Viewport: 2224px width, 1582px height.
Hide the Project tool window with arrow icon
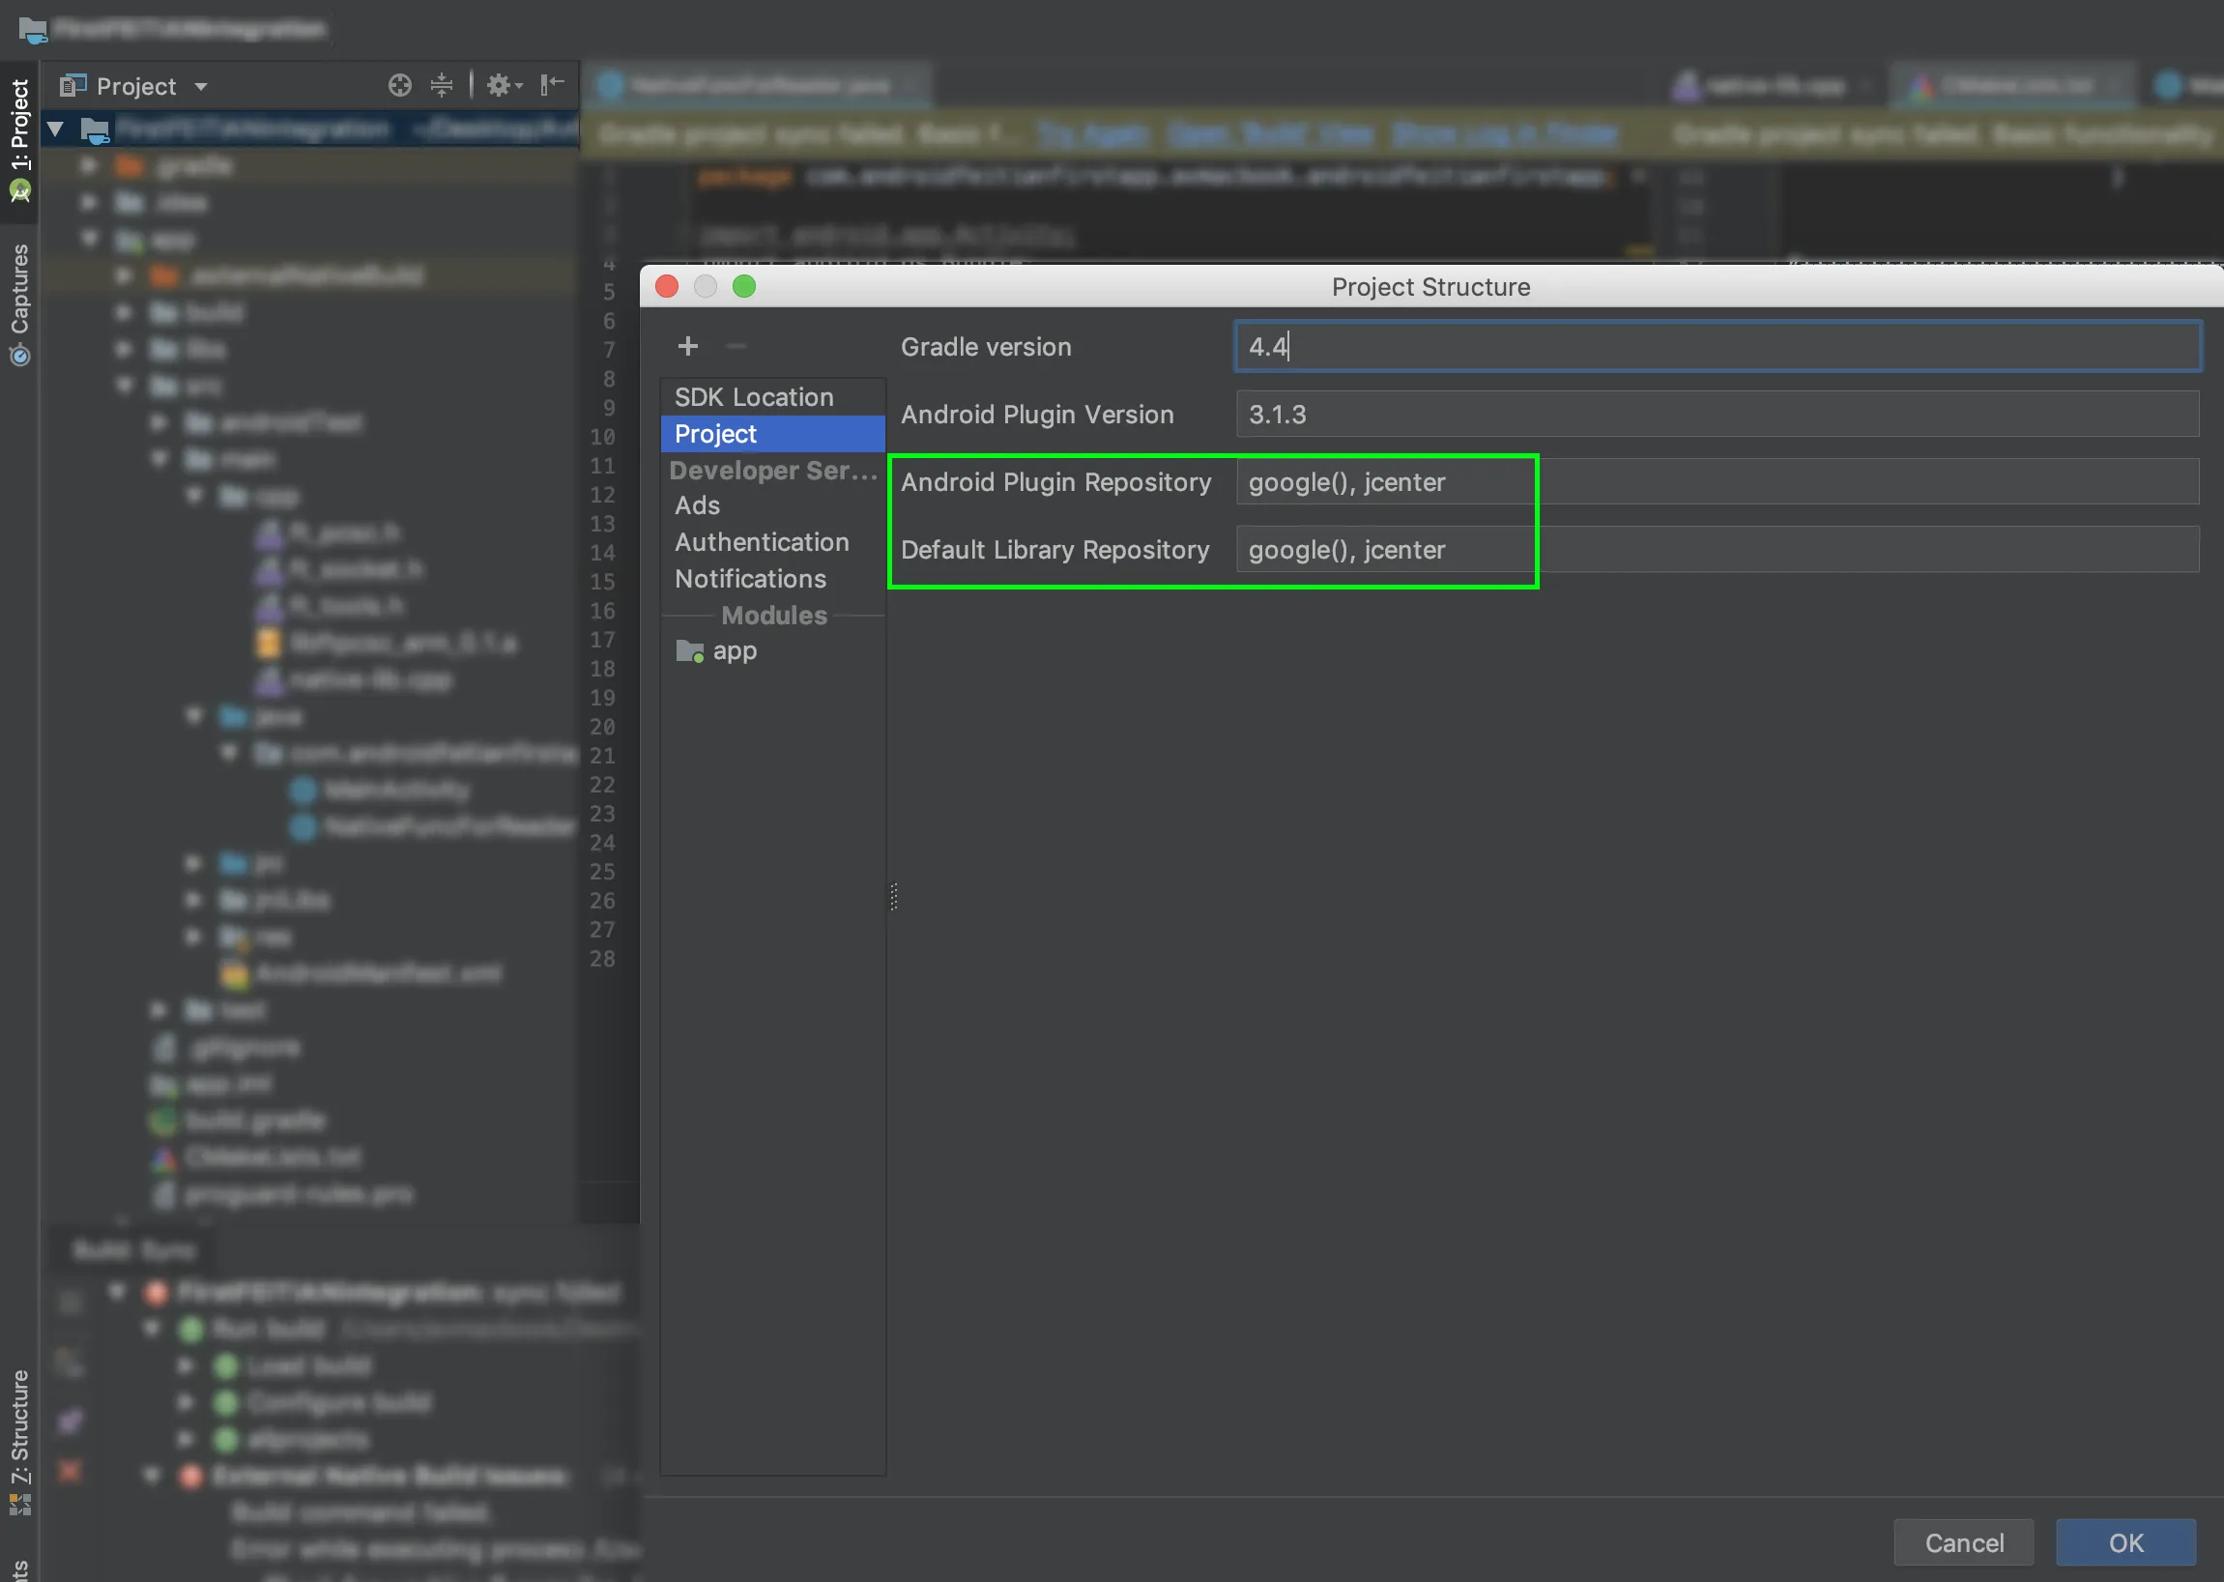tap(552, 86)
